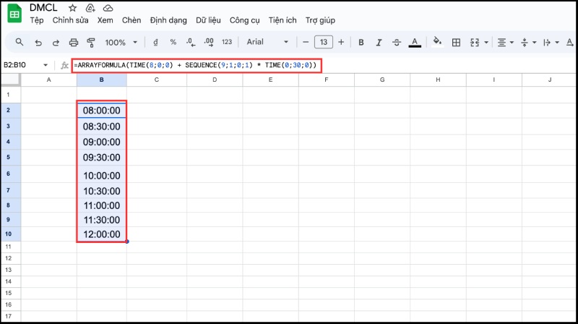This screenshot has width=578, height=324.
Task: Select row 11 header
Action: [11, 247]
